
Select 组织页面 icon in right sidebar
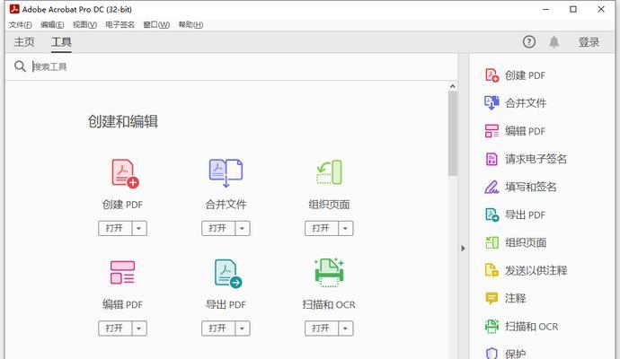coord(492,242)
